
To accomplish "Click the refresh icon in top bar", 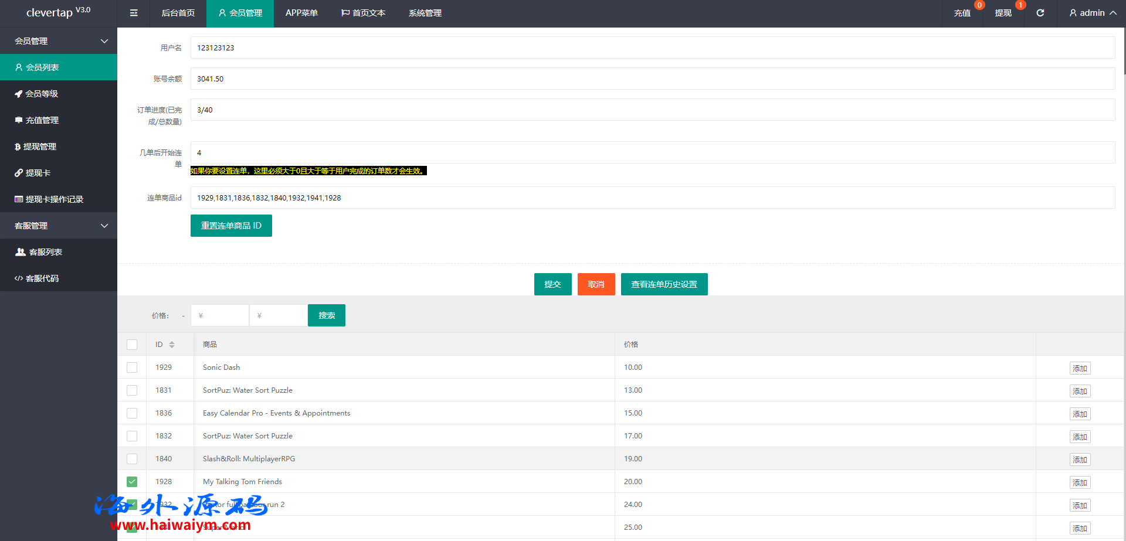I will [1040, 13].
